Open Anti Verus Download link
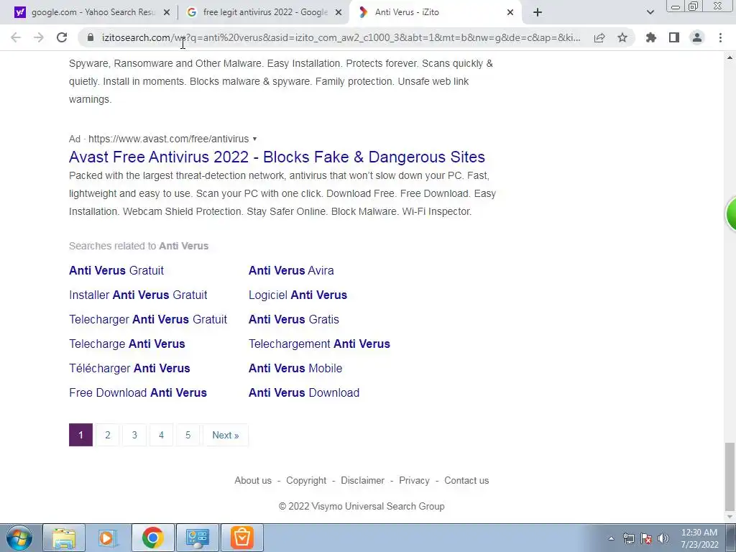The width and height of the screenshot is (736, 552). pos(304,392)
